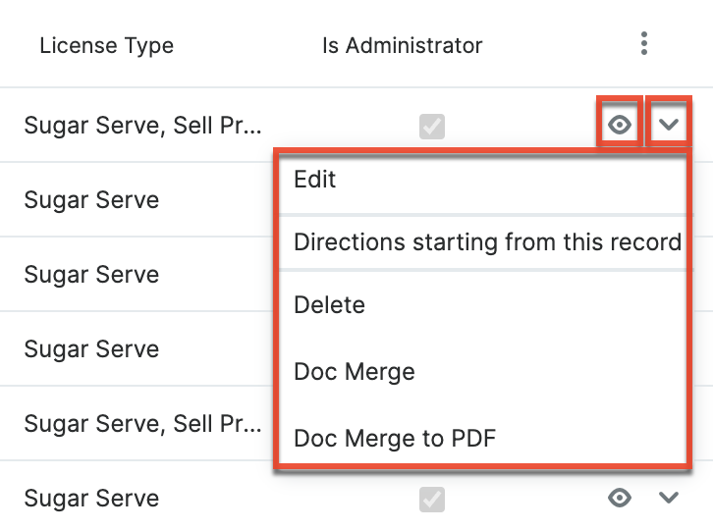Choose Edit from the actions menu
Viewport: 713px width, 530px height.
tap(315, 180)
